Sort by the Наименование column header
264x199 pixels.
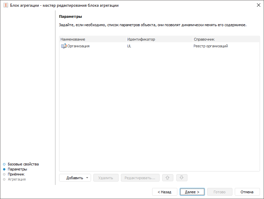[73, 39]
